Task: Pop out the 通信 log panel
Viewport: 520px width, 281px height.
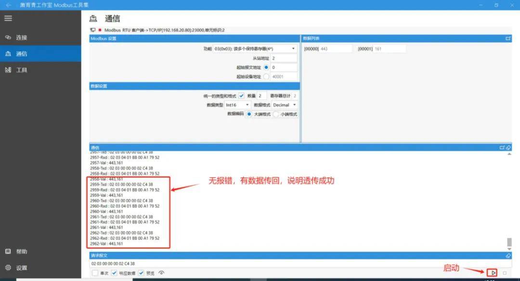Action: [x=502, y=147]
